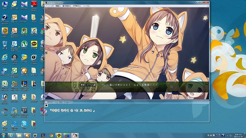This screenshot has width=246, height=138.
Task: Open the ファイル(F) menu
Action: 50,6
